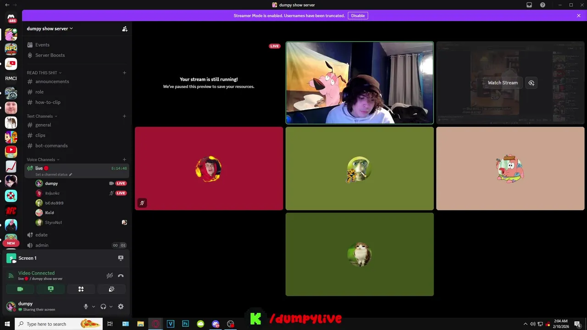Jump to NEW unread servers indicator
587x330 pixels.
click(11, 243)
